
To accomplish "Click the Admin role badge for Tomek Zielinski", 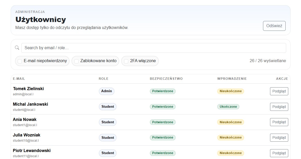I will click(x=106, y=91).
